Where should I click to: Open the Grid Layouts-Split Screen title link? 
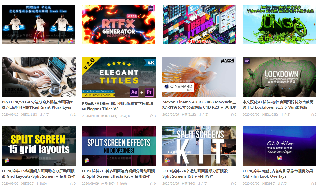(x=38, y=174)
